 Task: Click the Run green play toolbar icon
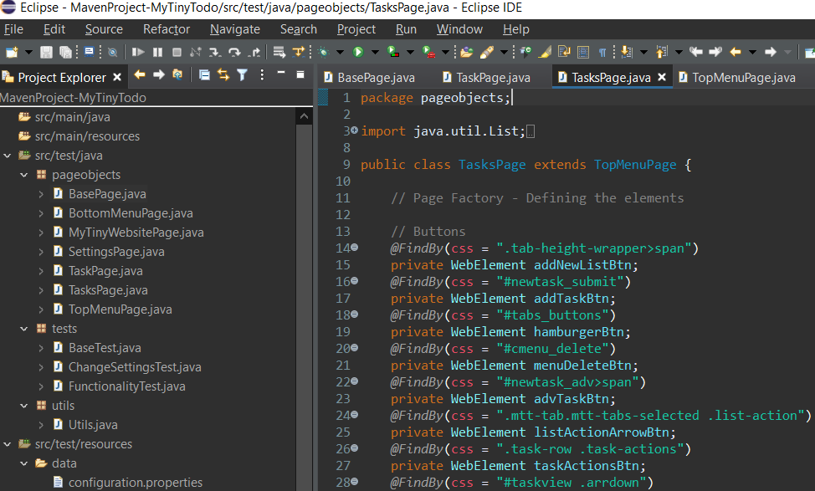358,52
